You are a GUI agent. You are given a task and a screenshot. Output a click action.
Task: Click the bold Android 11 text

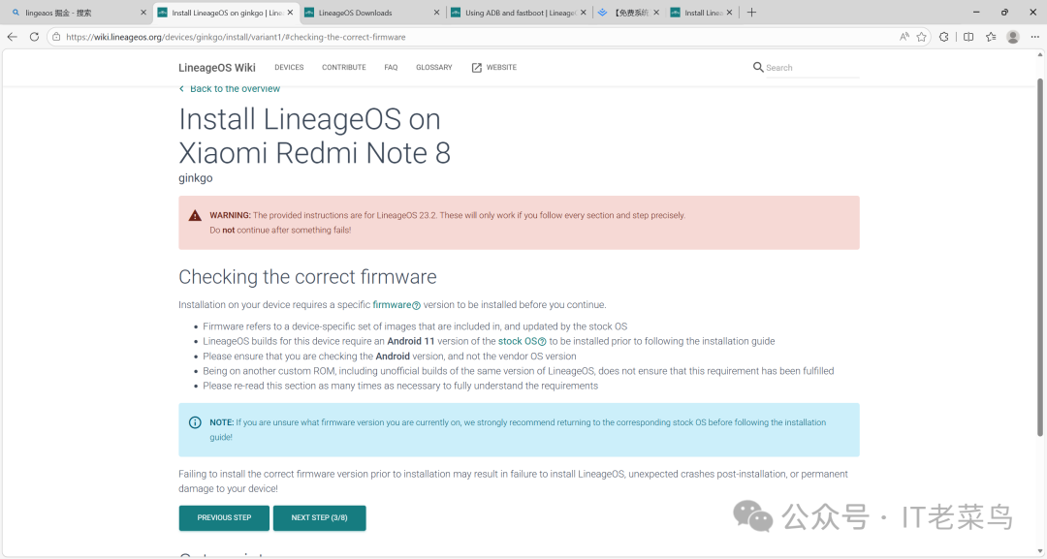[411, 341]
